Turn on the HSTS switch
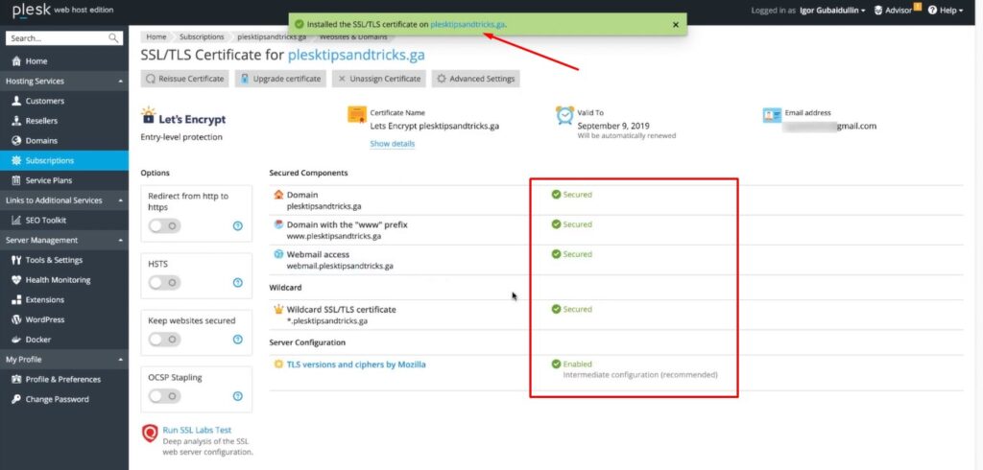Image resolution: width=983 pixels, height=470 pixels. (164, 282)
